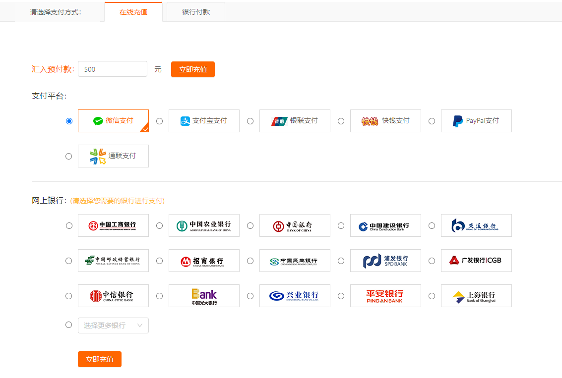The image size is (562, 378).
Task: Enable the 通联支付 radio button
Action: [69, 156]
